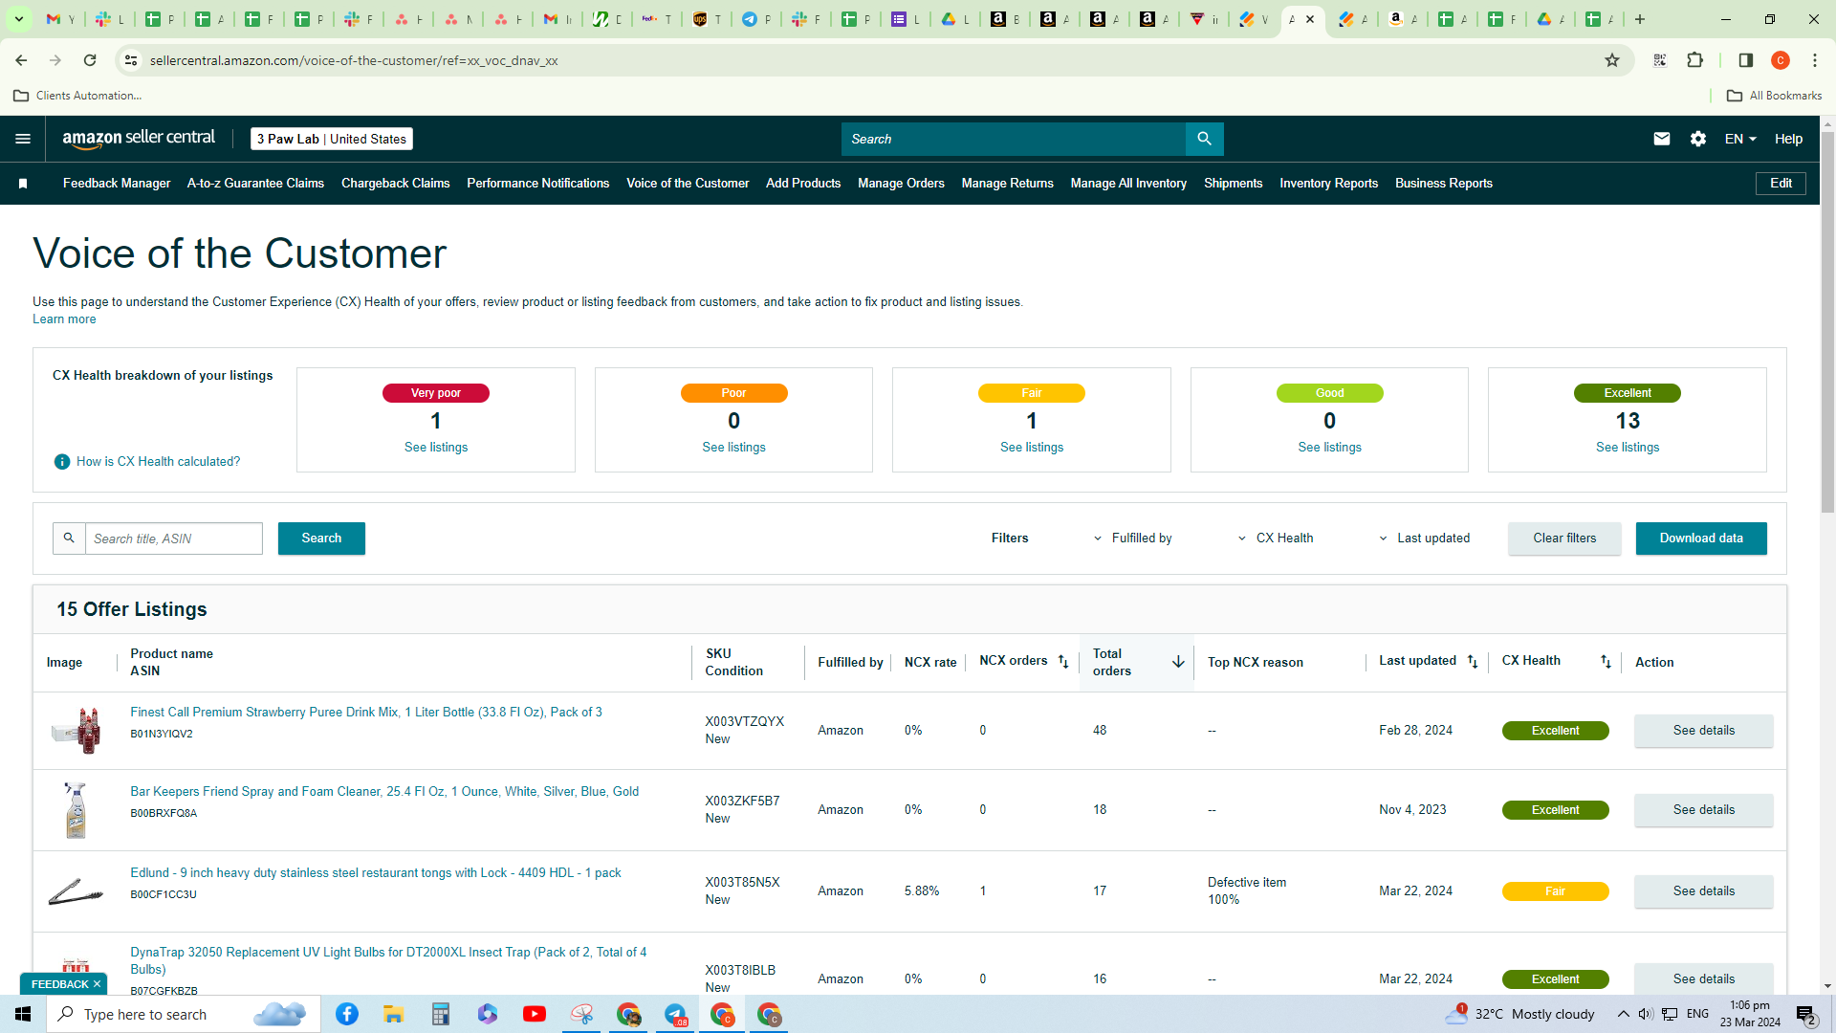Click the magnifier icon beside Search title, ASIN
Viewport: 1836px width, 1033px height.
[69, 538]
